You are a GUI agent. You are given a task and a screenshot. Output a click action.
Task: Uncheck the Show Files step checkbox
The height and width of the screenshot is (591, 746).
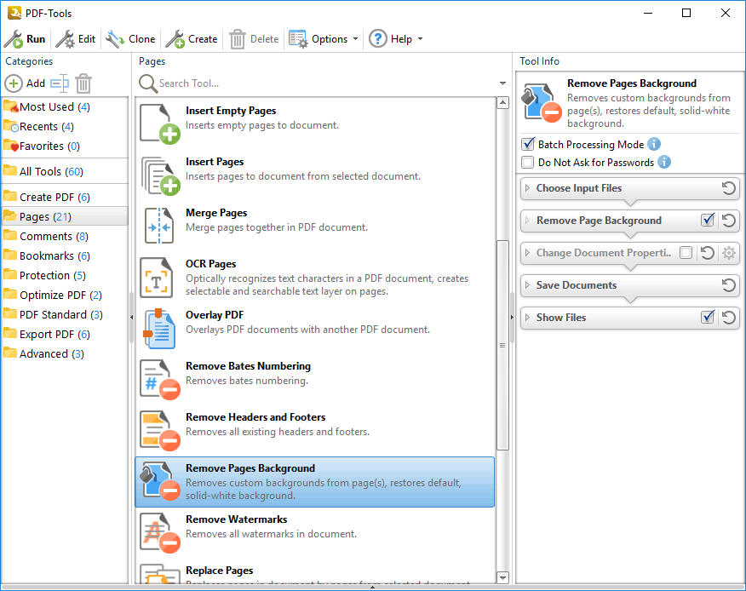coord(707,318)
